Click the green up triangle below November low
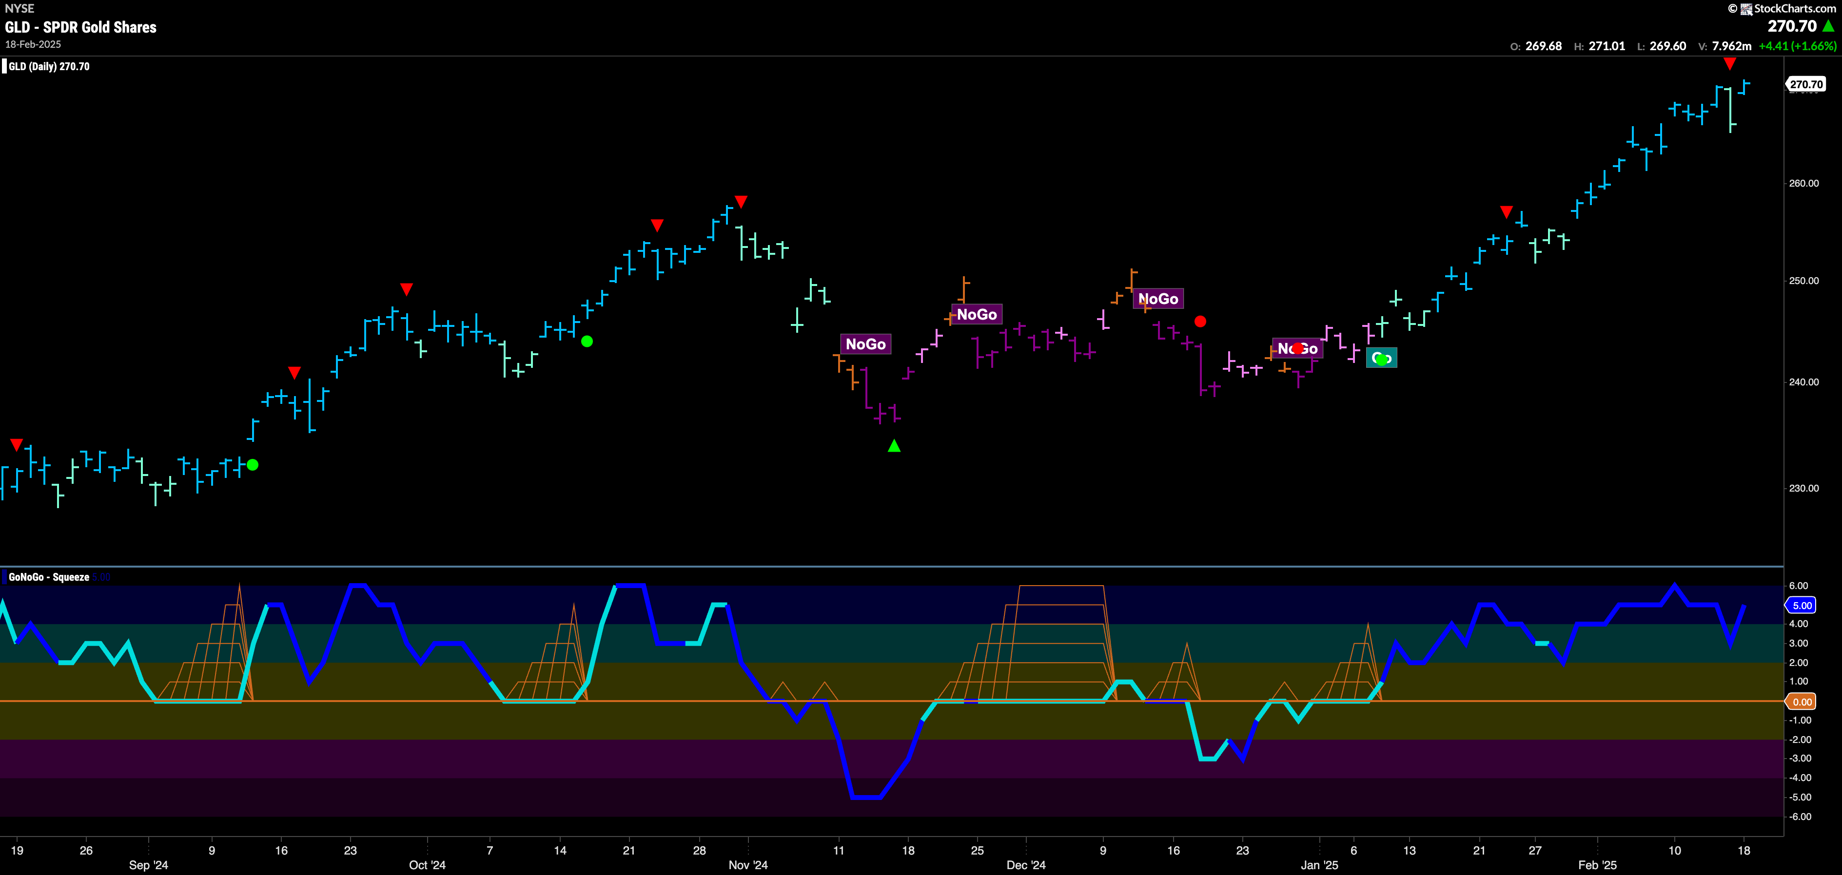 (894, 446)
